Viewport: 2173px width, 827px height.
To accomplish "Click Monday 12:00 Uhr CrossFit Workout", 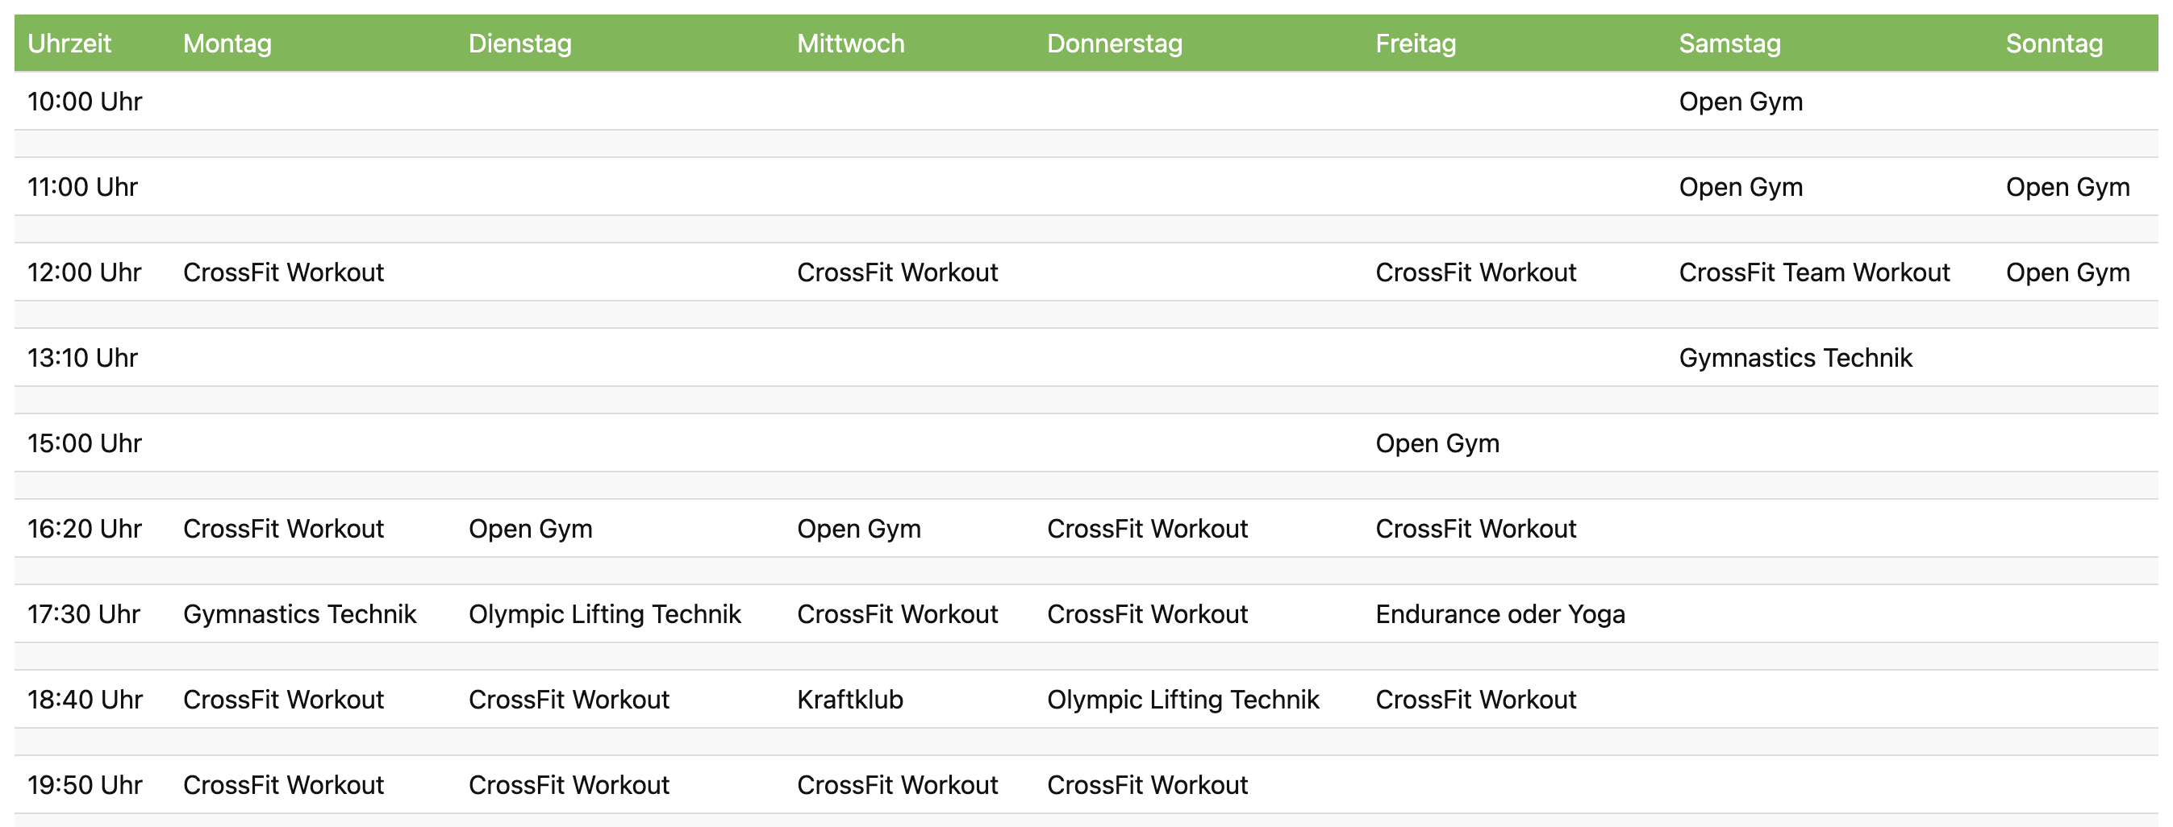I will click(x=282, y=272).
